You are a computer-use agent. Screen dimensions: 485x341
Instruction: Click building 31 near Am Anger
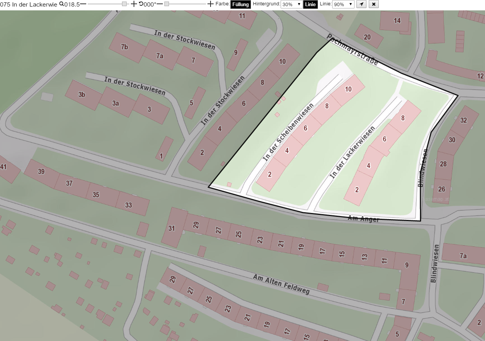tap(172, 228)
